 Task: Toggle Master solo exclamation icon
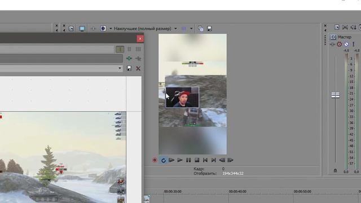(x=354, y=44)
